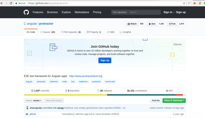
Task: Click the New pull request button
Action: (54, 100)
